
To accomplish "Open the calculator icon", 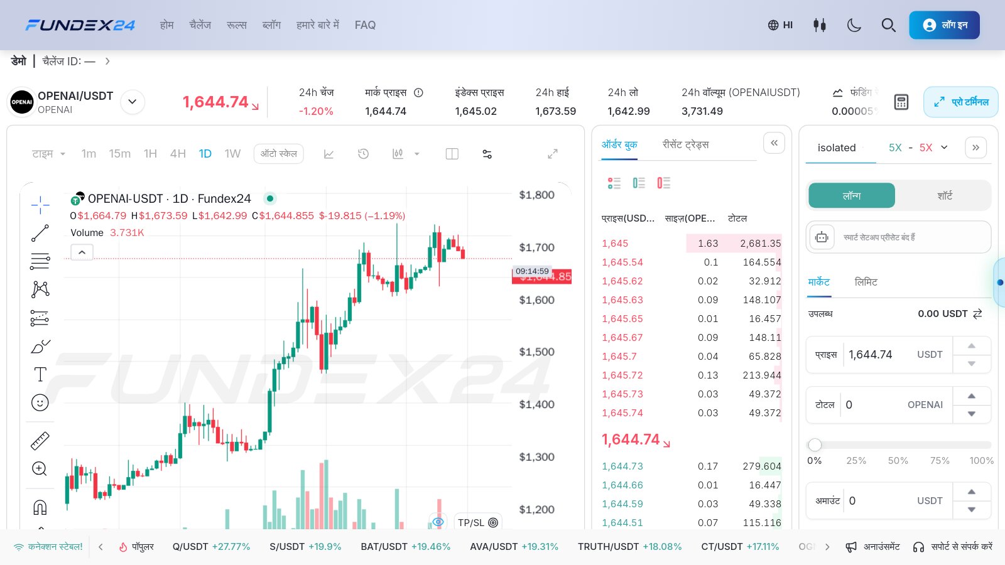I will 901,102.
